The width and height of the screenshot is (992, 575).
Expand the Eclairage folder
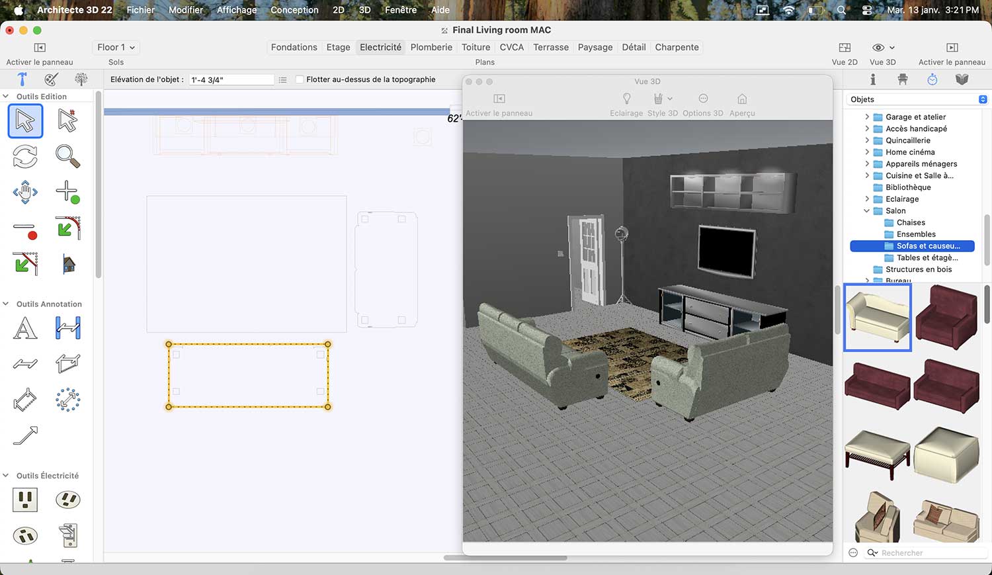tap(867, 199)
